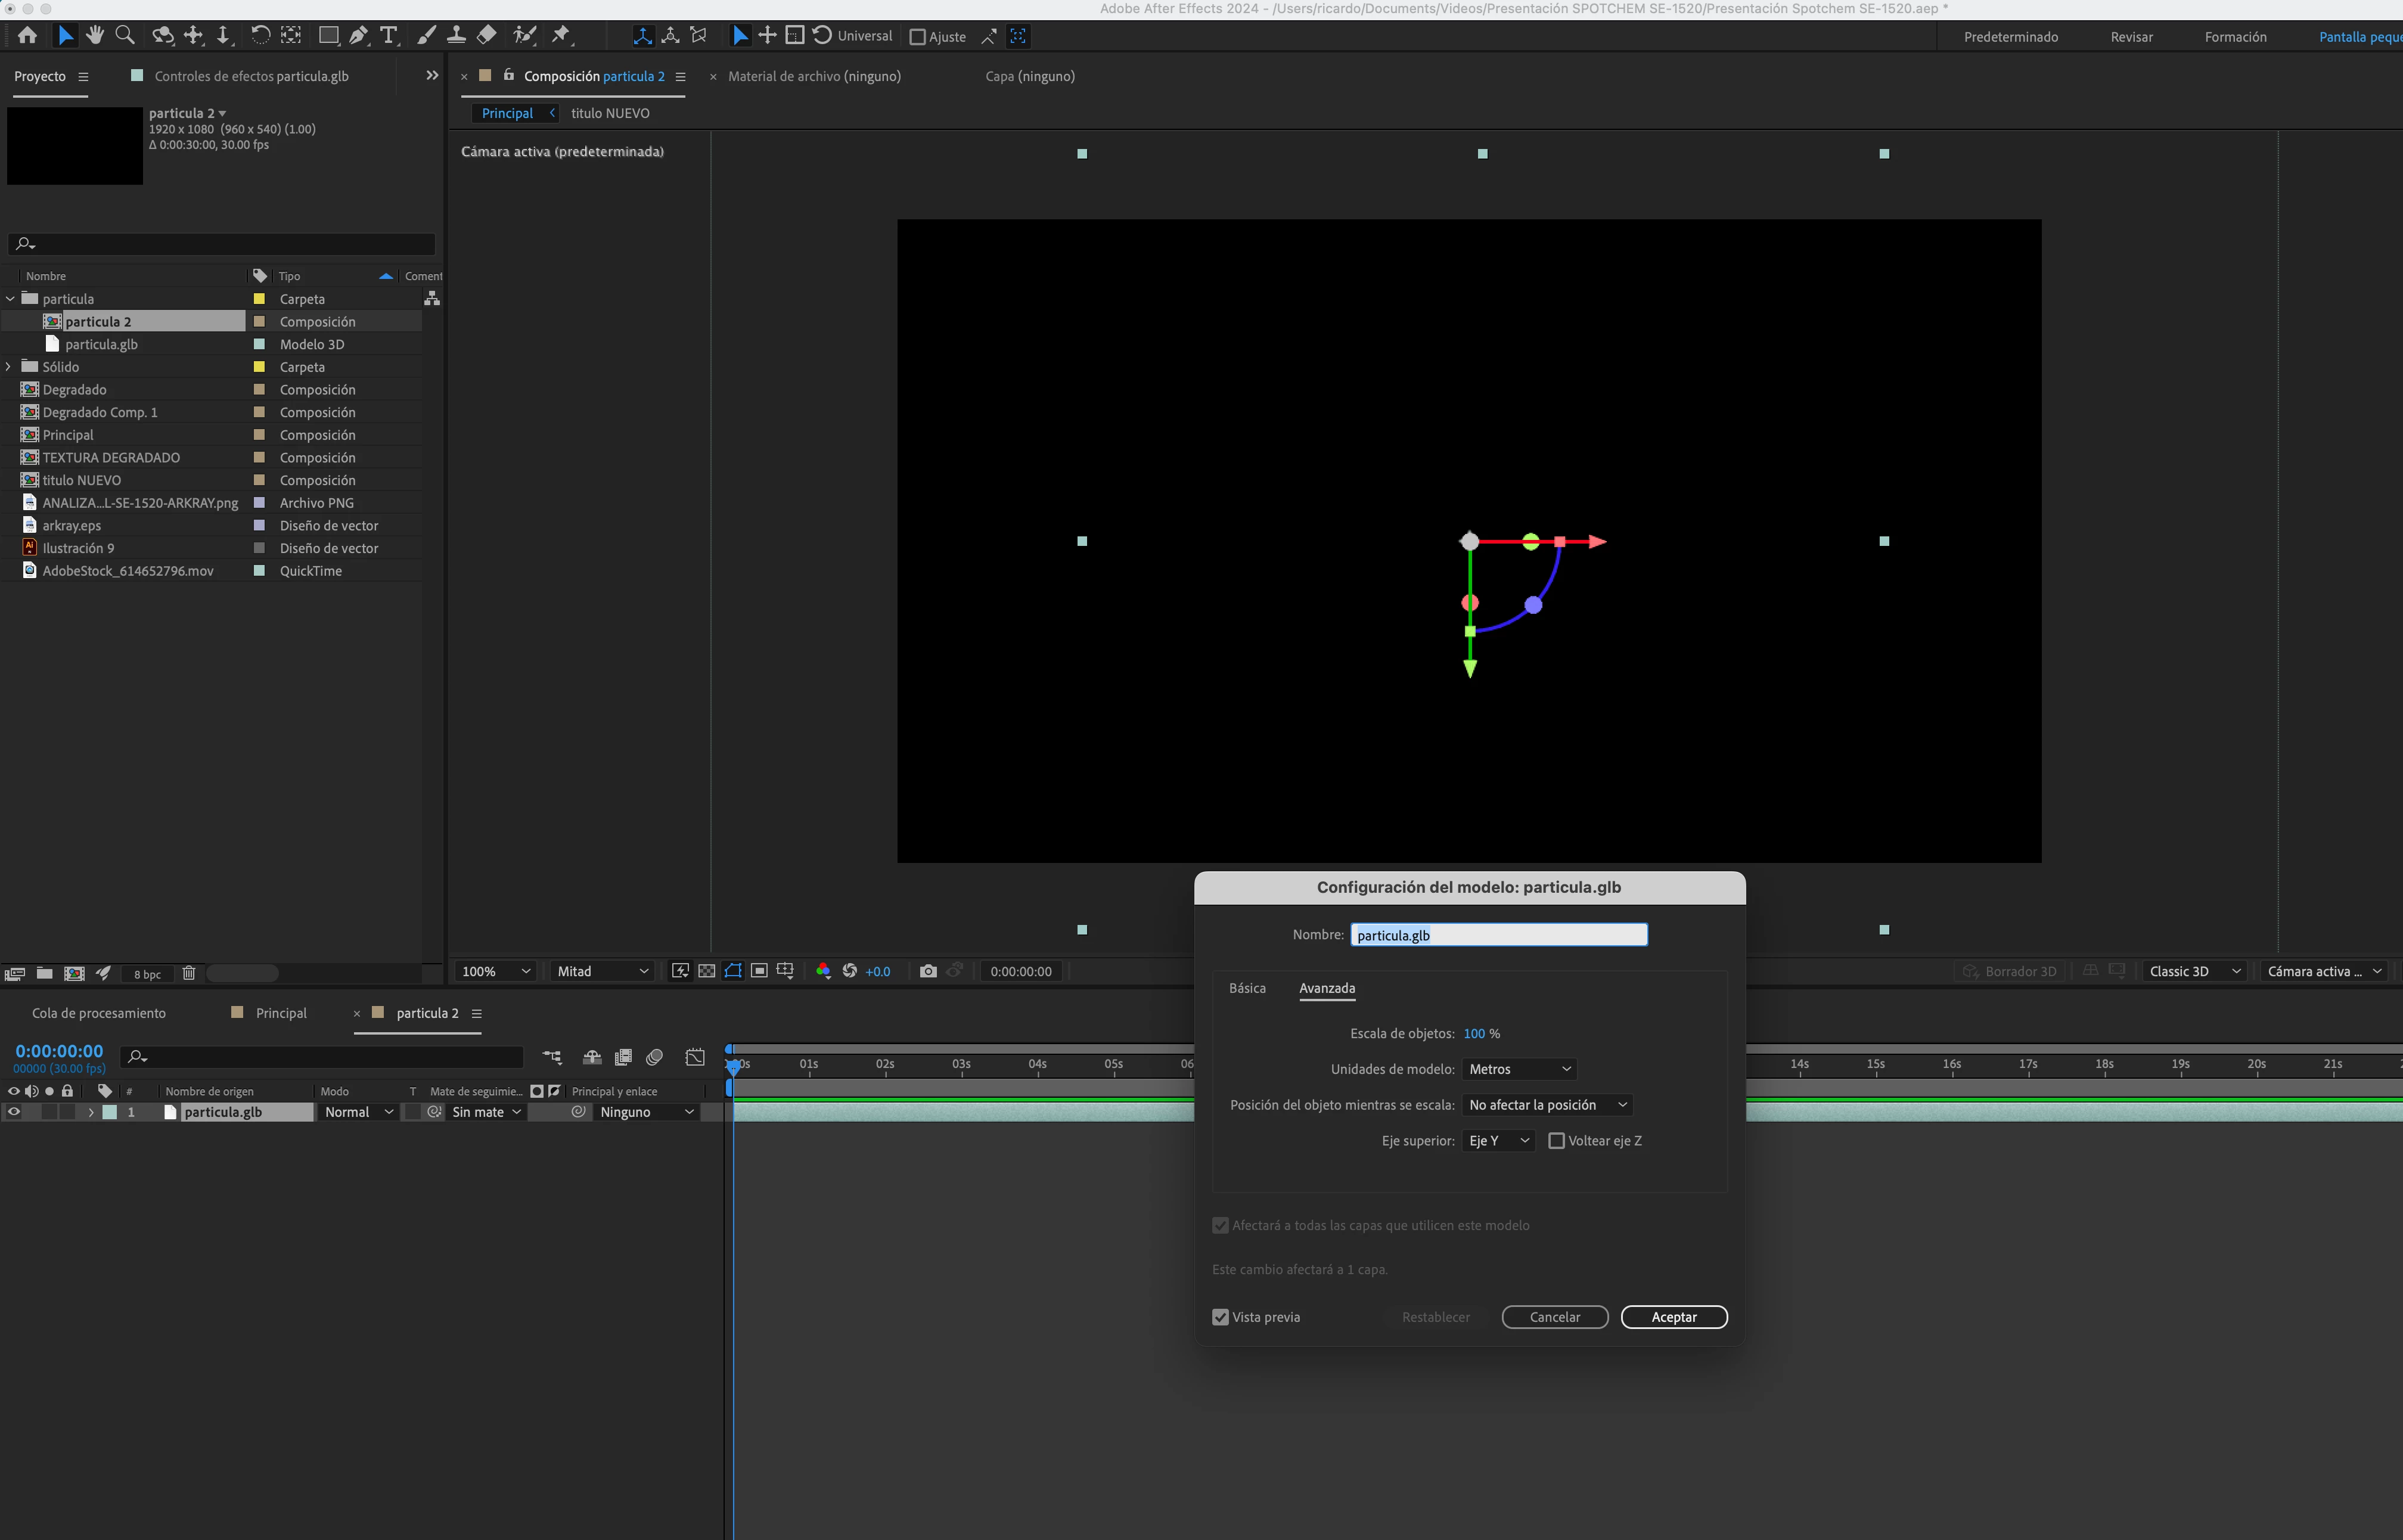Click the Aceptar button

pyautogui.click(x=1673, y=1317)
